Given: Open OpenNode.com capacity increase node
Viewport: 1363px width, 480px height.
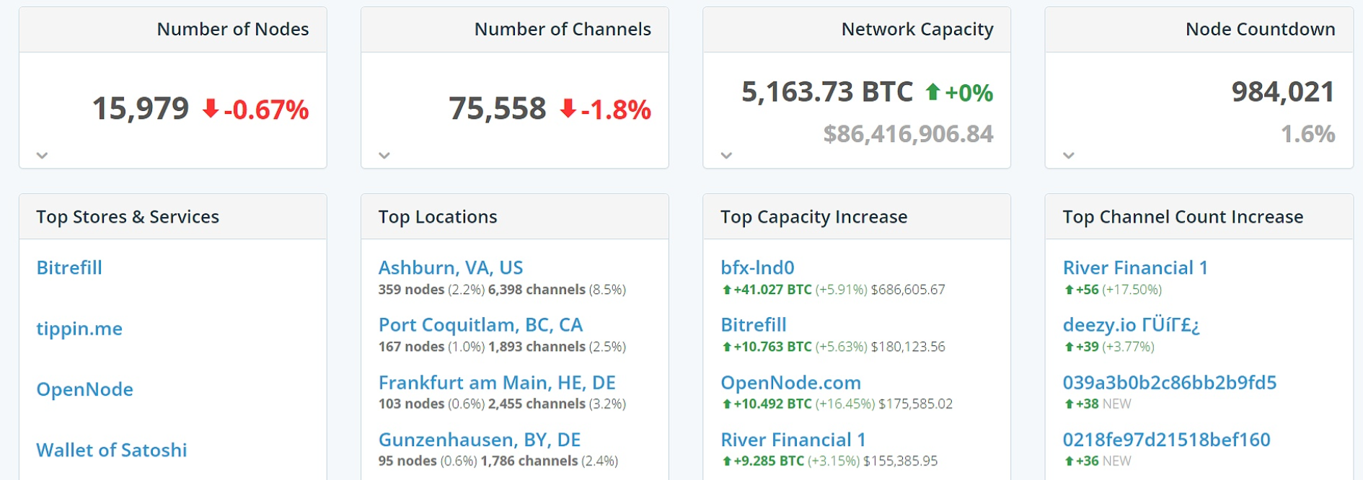Looking at the screenshot, I should click(790, 382).
